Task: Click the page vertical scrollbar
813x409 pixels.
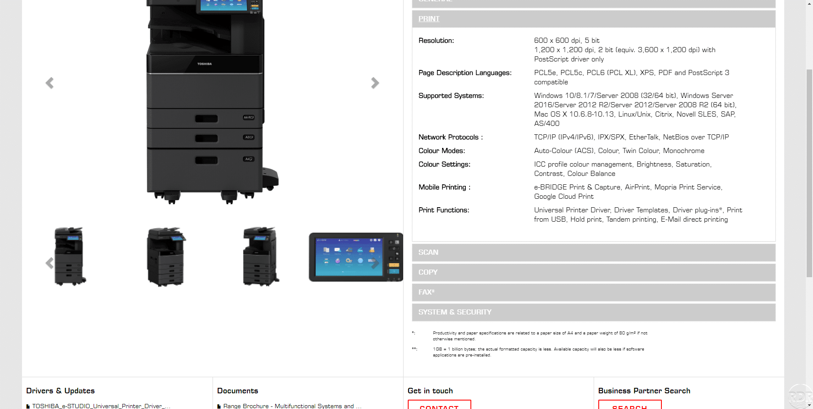Action: click(809, 173)
